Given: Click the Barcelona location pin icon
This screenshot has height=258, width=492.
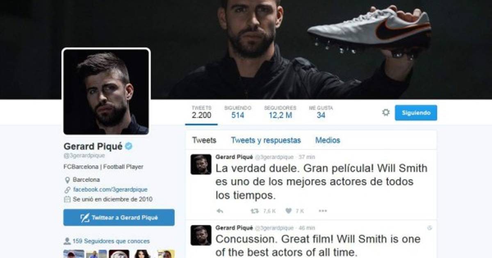Looking at the screenshot, I should [x=67, y=180].
